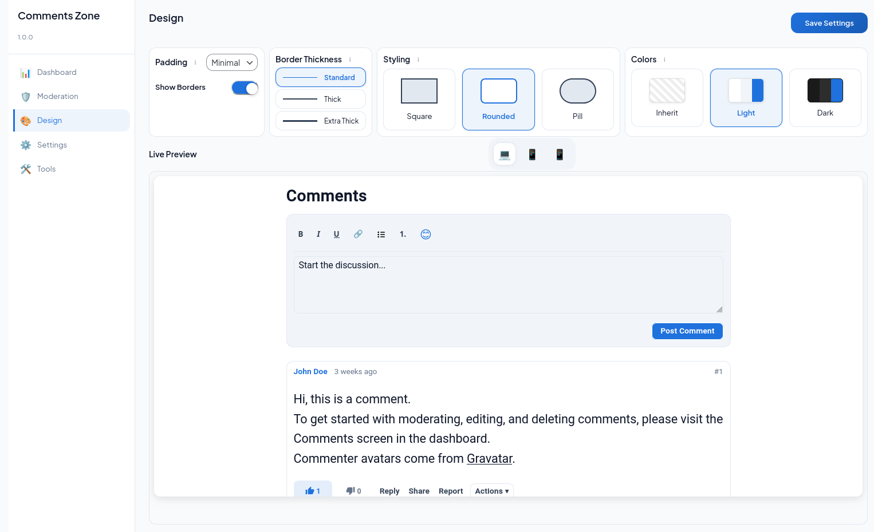The image size is (874, 532).
Task: Click the textarea resize handle corner
Action: [x=719, y=309]
